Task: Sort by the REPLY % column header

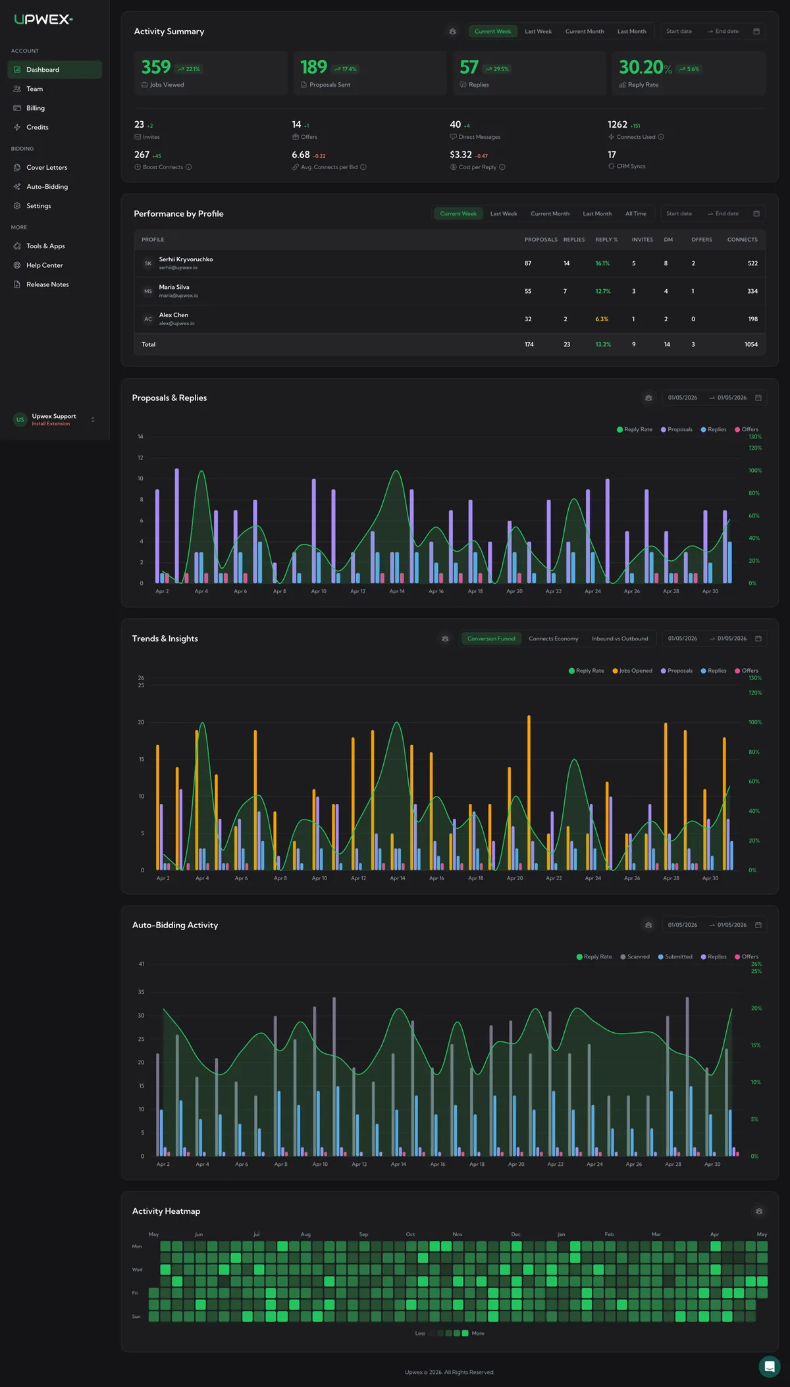Action: [606, 240]
